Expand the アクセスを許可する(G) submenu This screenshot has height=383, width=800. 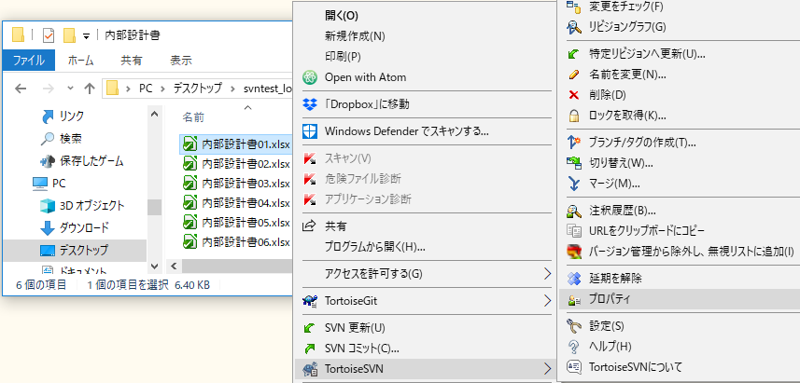pos(547,273)
